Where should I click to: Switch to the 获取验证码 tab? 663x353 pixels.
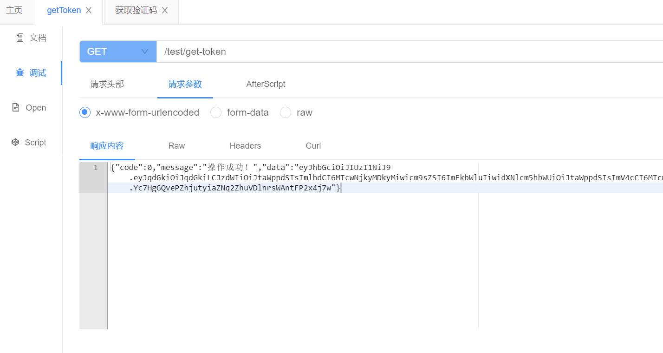click(x=136, y=10)
